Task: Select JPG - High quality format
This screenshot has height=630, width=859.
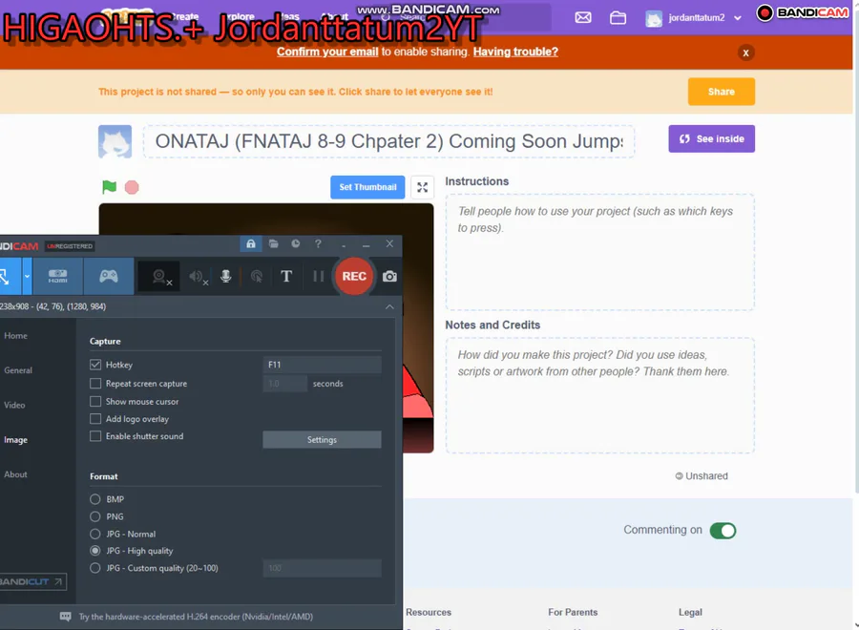Action: click(x=95, y=551)
